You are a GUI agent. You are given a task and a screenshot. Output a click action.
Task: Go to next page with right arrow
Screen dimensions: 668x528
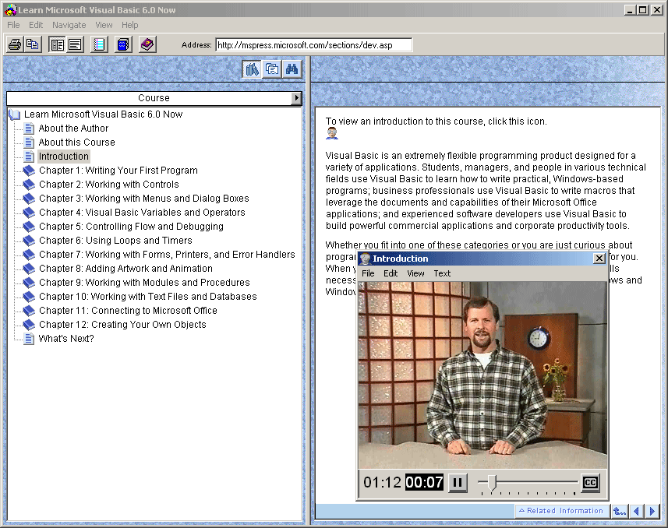(x=652, y=511)
